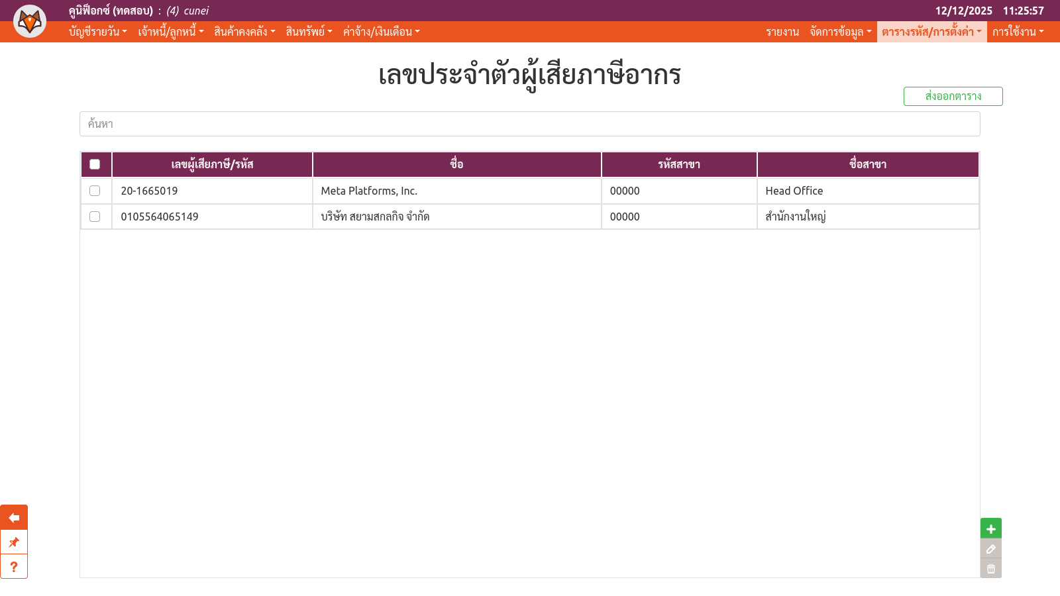Expand the เจ้าหนี้/ลูกหนี้ dropdown
1060x596 pixels.
tap(170, 32)
